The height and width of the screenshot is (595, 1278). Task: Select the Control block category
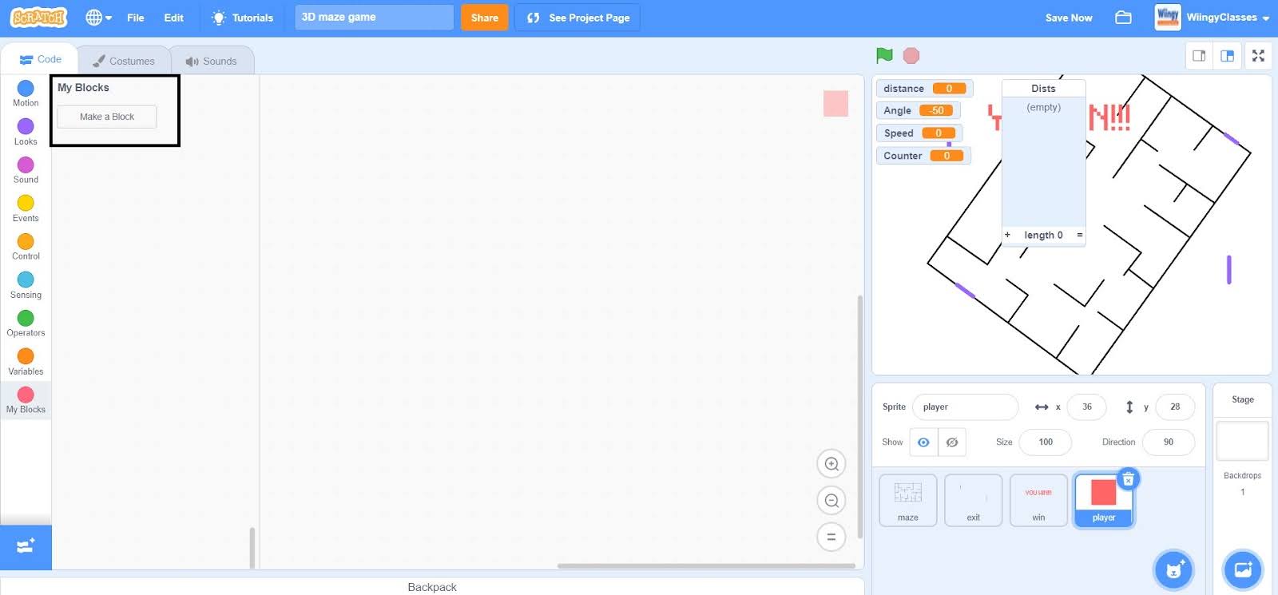(26, 247)
